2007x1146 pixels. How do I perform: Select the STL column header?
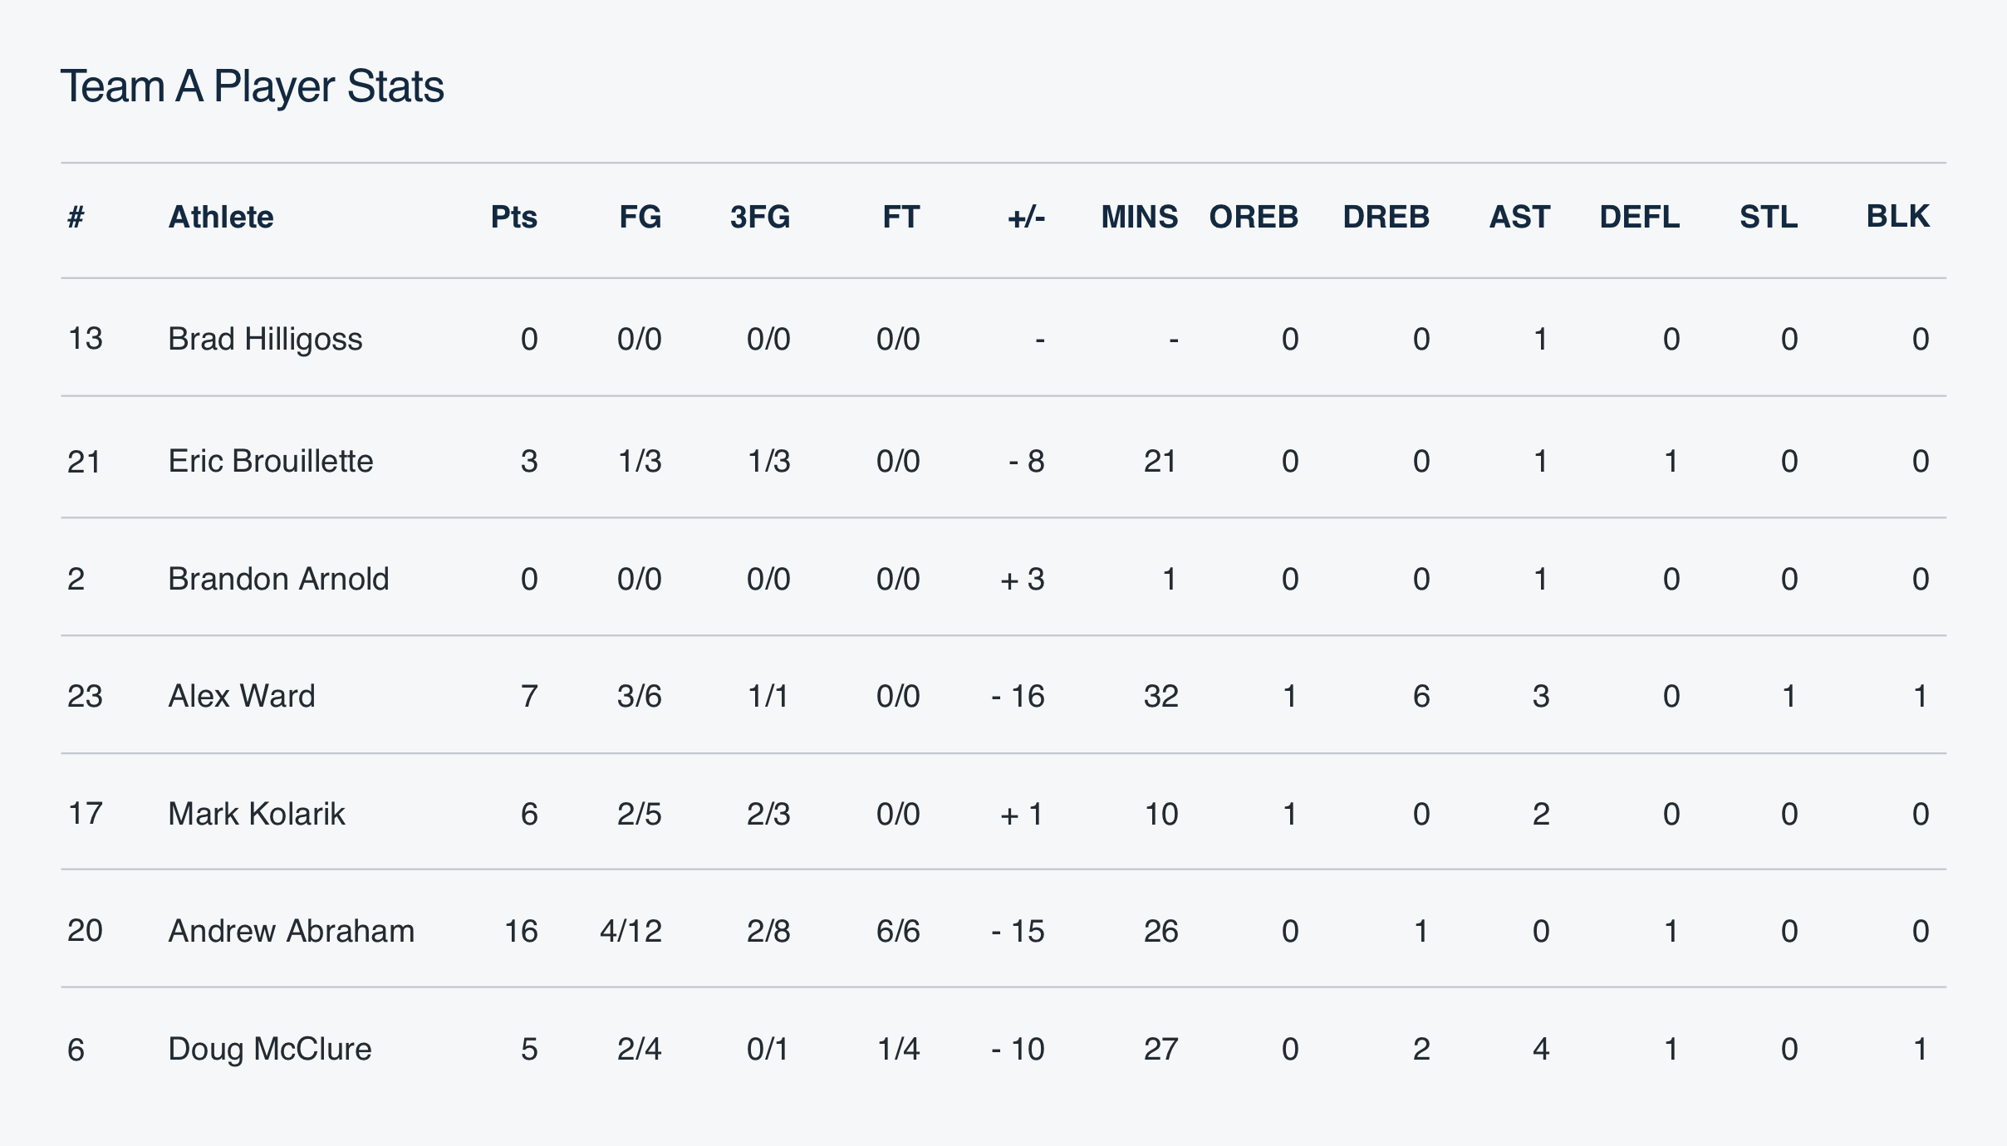coord(1768,218)
